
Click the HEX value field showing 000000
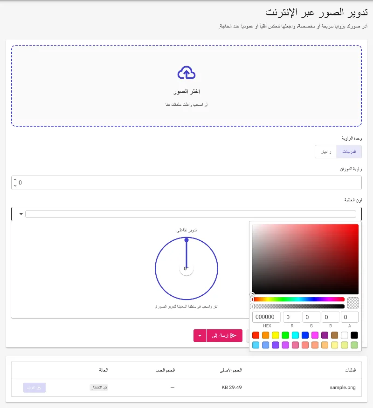[266, 317]
